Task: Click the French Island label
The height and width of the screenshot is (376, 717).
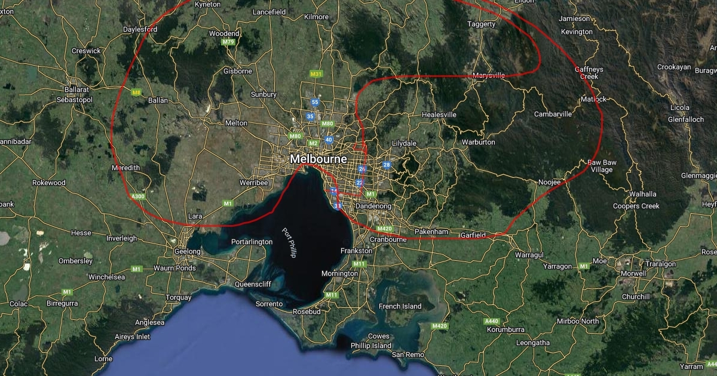Action: point(400,306)
